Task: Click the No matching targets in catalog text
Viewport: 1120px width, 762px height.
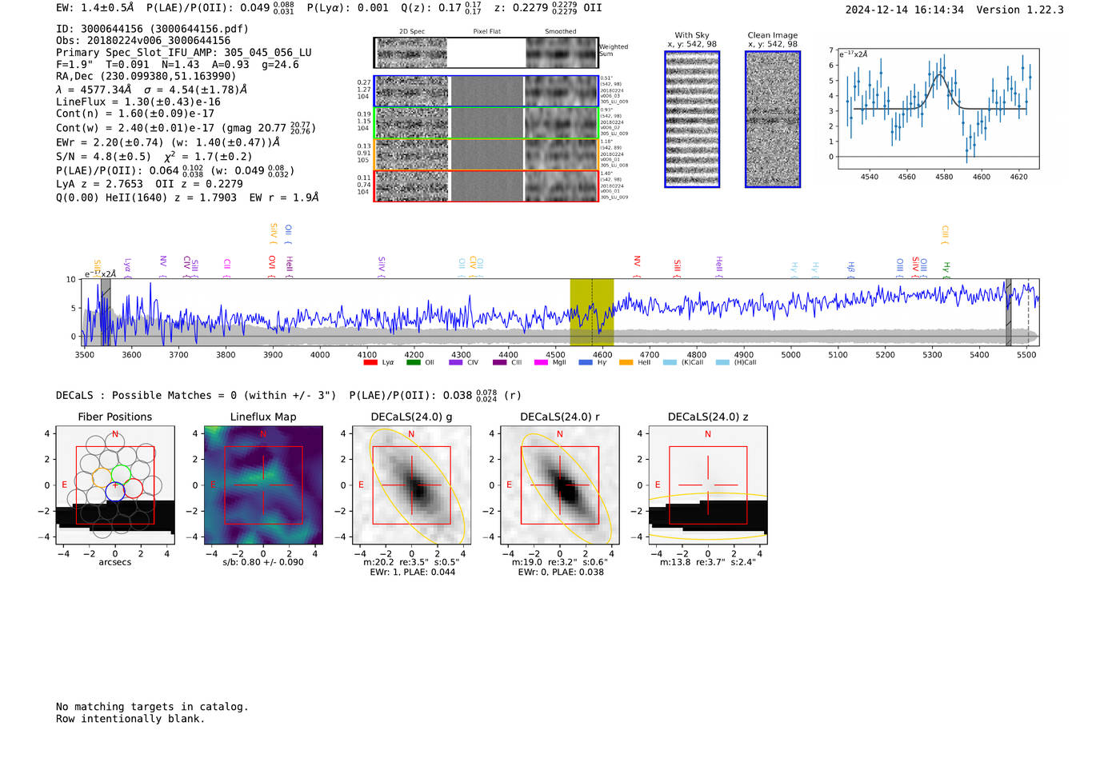Action: (152, 707)
